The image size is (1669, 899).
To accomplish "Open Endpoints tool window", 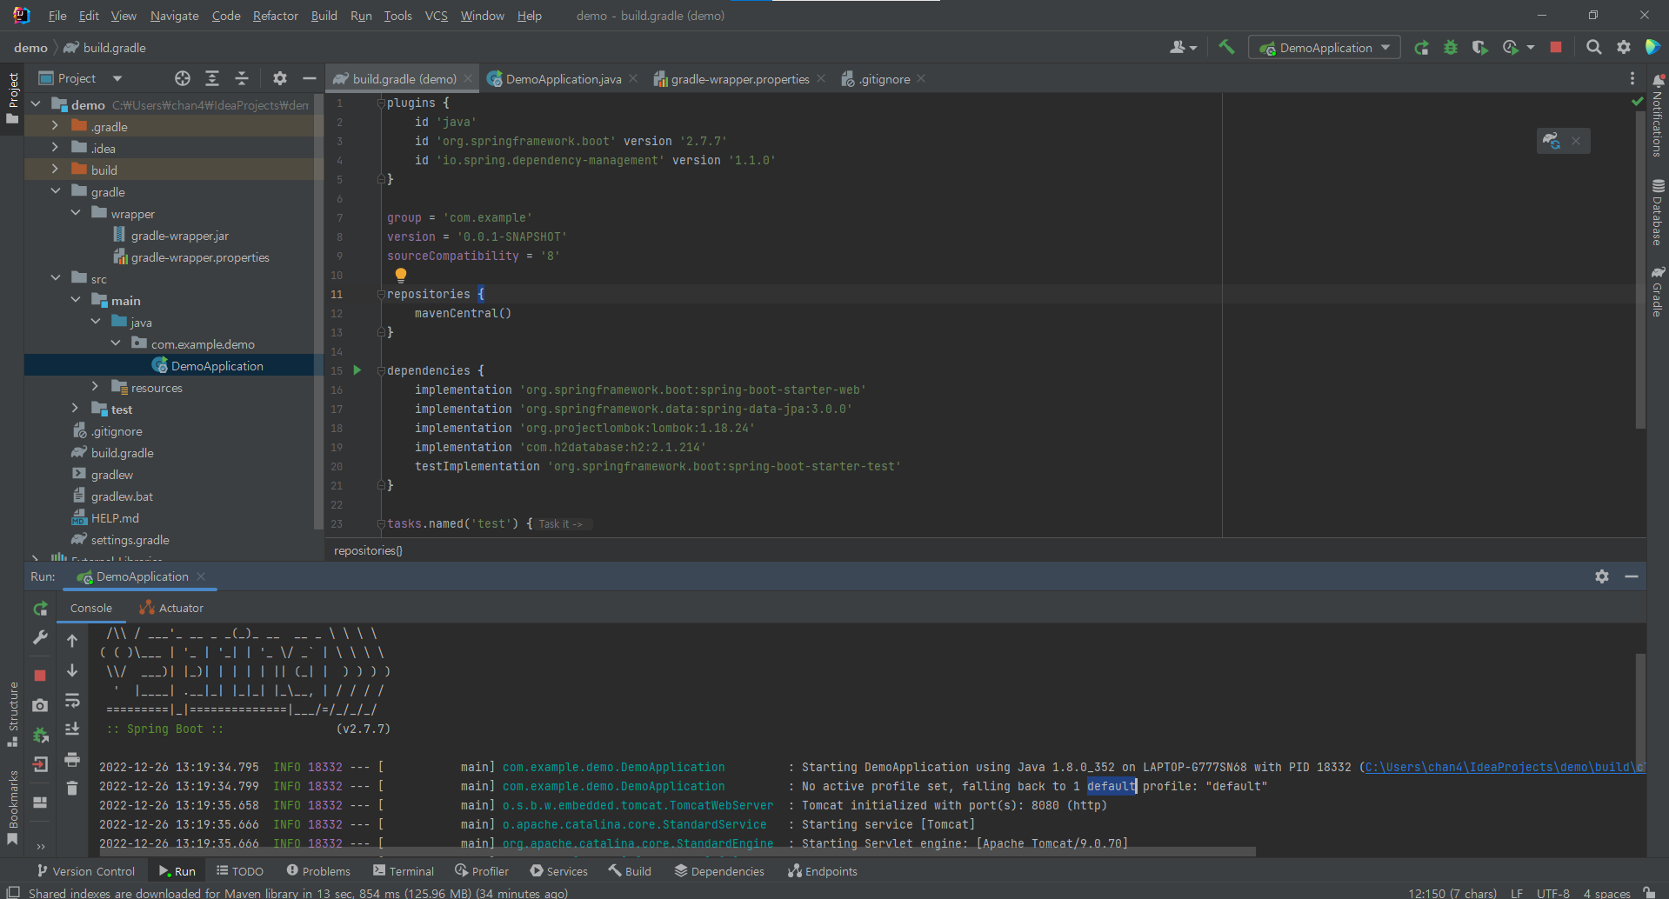I will click(x=823, y=871).
